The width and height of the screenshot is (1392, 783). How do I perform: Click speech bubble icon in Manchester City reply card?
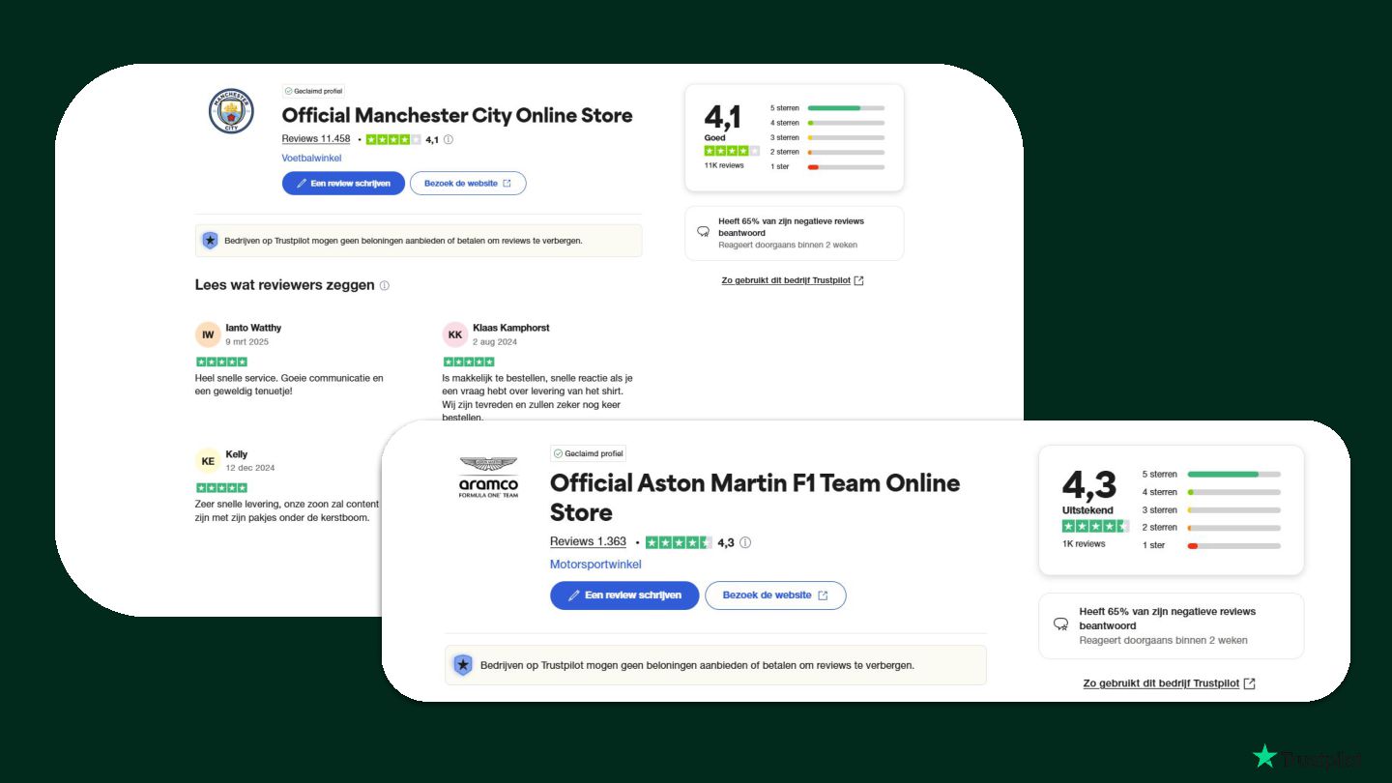click(x=703, y=233)
